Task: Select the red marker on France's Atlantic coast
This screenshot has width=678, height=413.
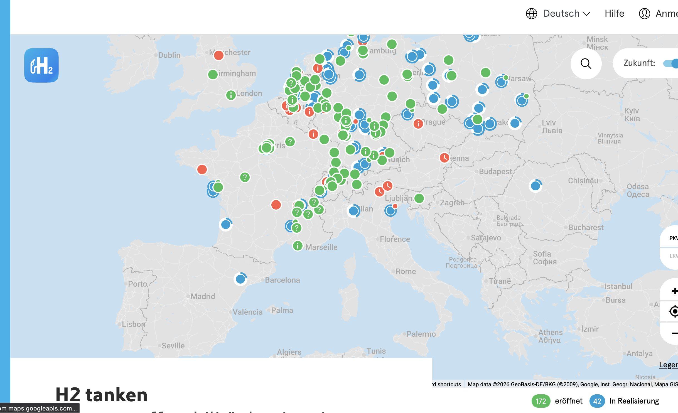Action: pyautogui.click(x=202, y=169)
